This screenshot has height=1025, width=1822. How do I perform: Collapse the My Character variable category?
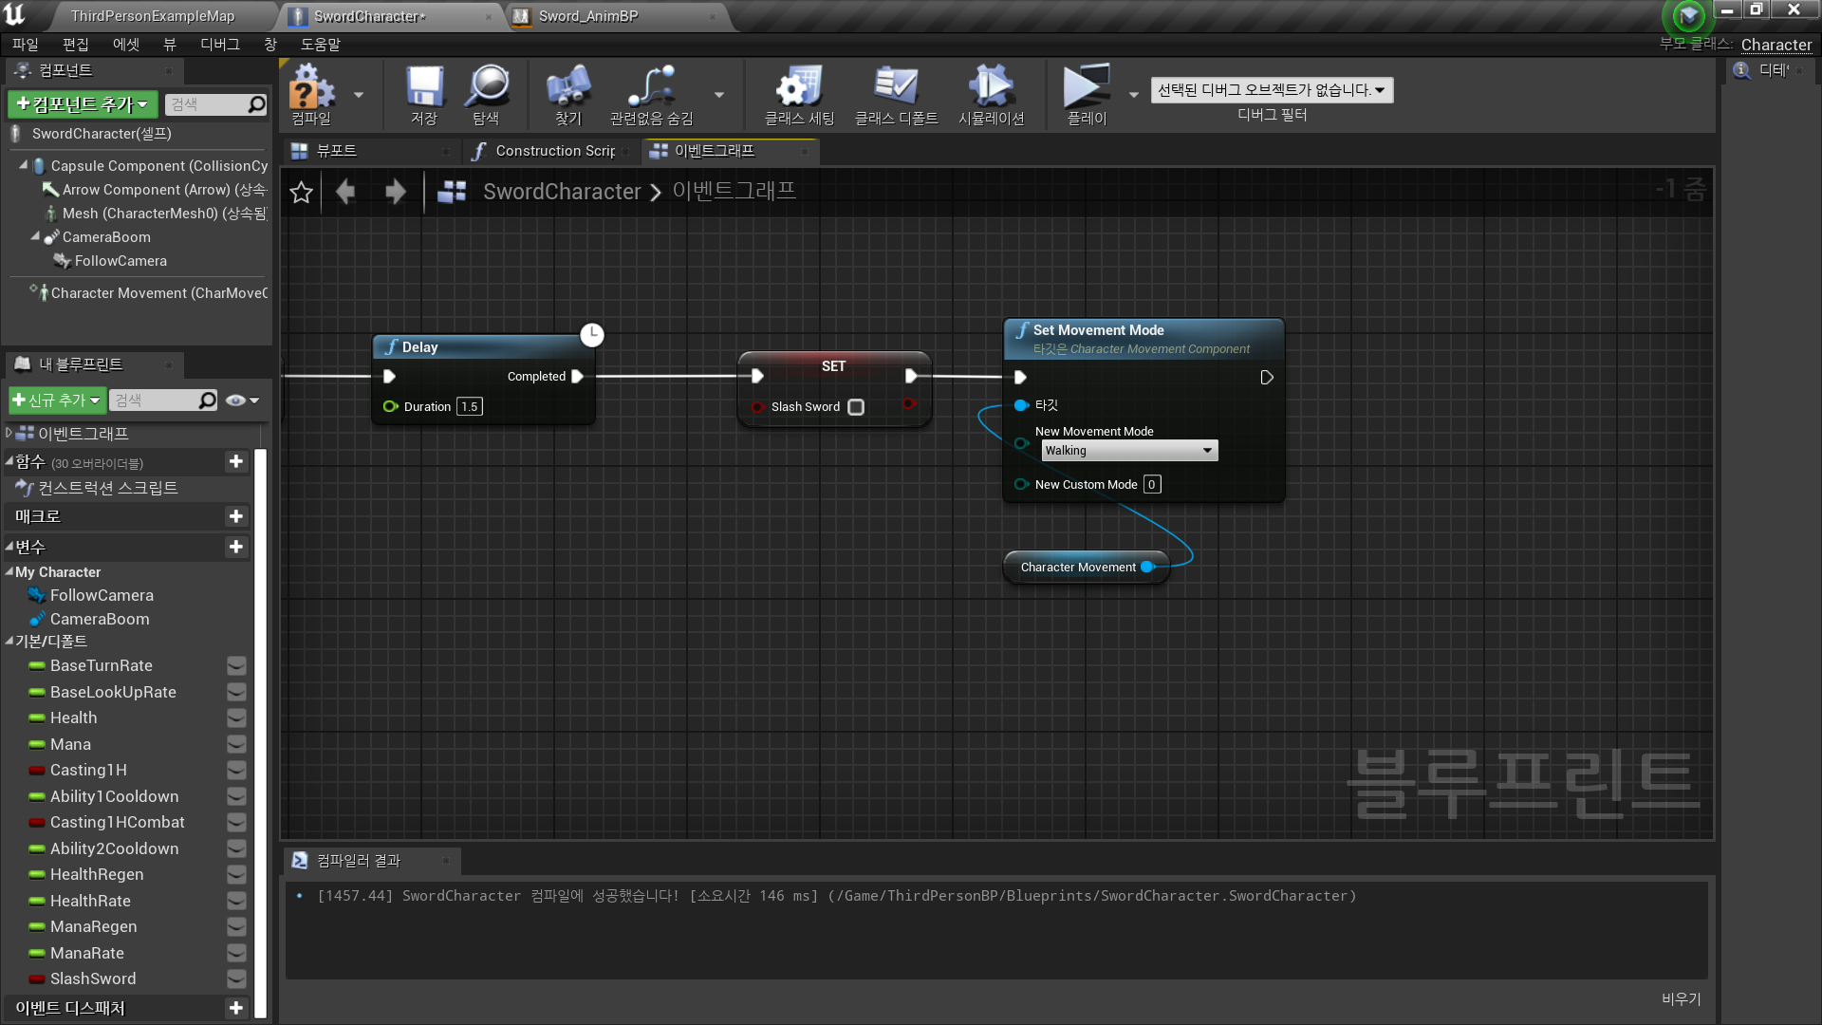click(x=9, y=572)
